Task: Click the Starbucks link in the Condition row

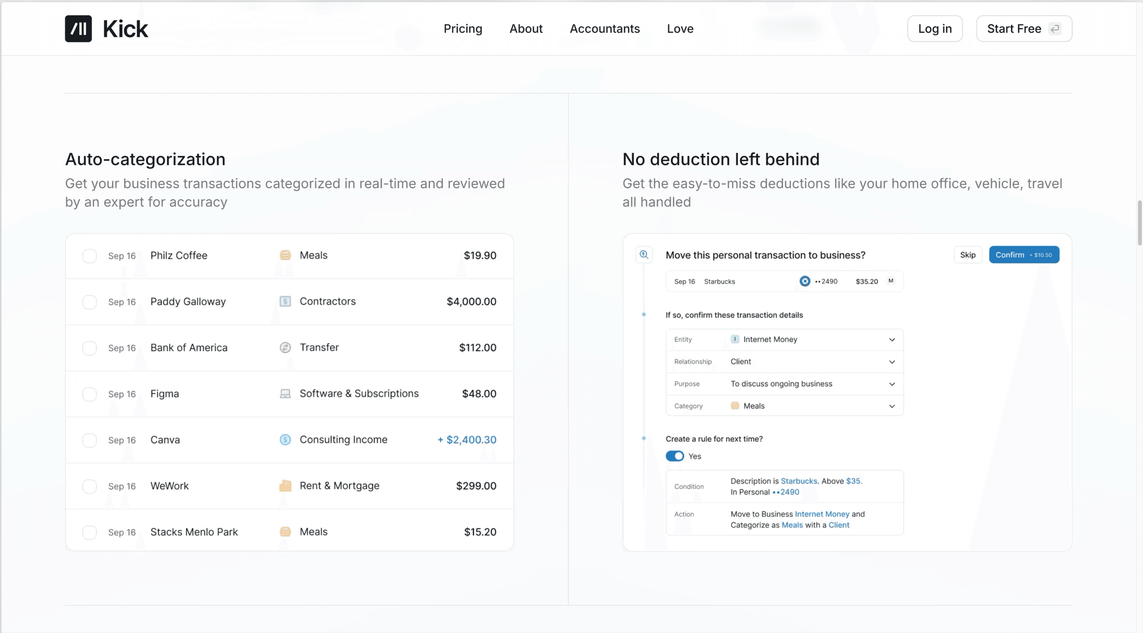Action: [x=799, y=481]
